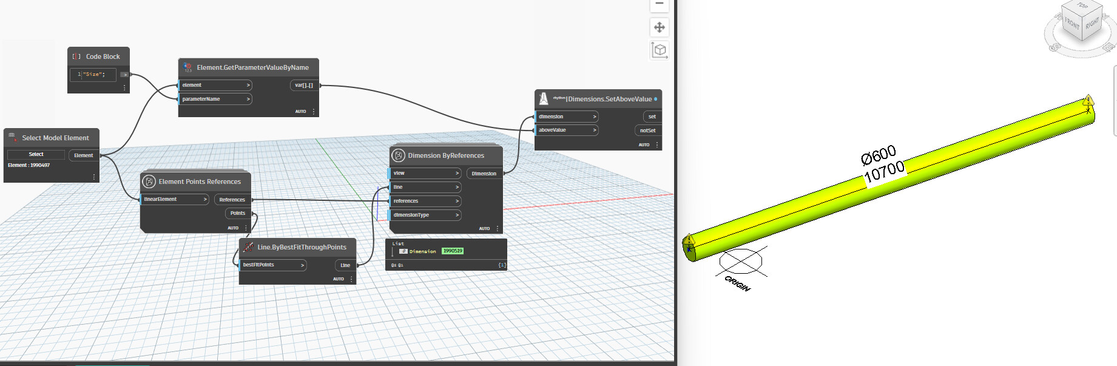1117x366 pixels.
Task: Click the Dimension ByReferences node icon
Action: click(x=399, y=155)
